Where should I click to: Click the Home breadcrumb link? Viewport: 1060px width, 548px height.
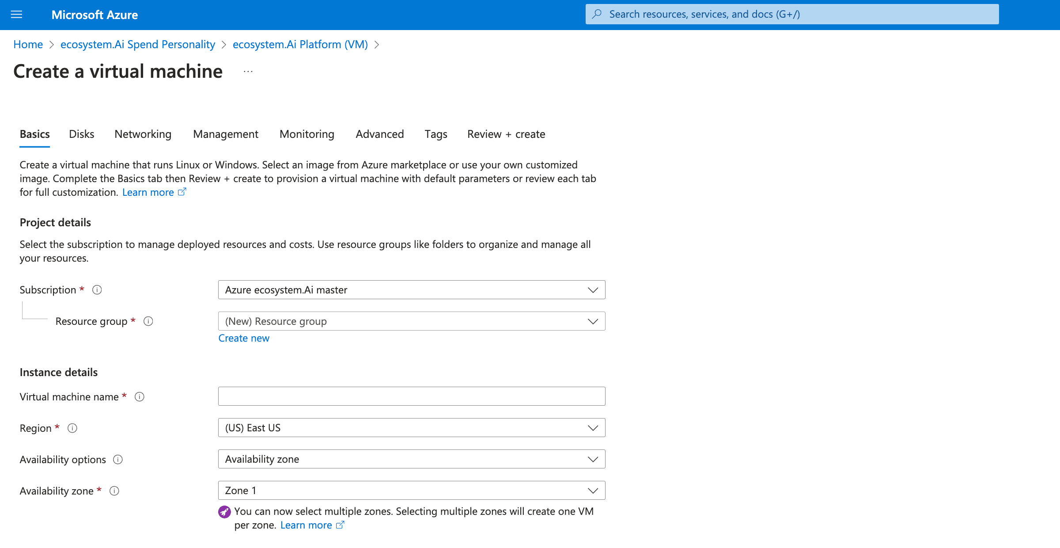(28, 45)
